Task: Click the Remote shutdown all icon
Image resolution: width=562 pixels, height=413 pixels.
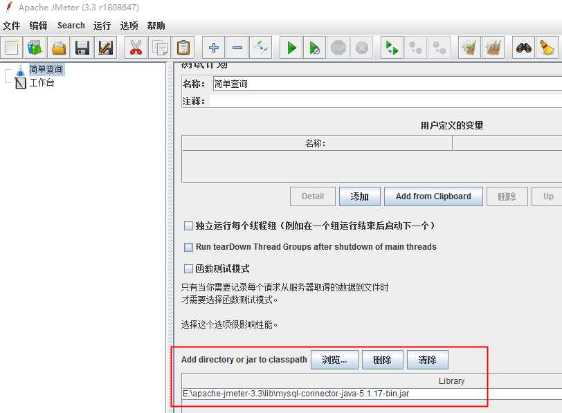Action: coord(439,48)
